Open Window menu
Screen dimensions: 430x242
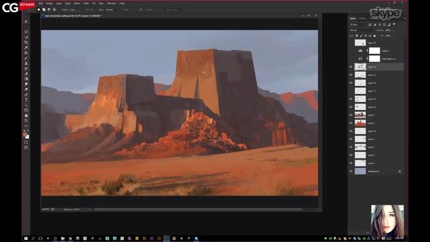tap(112, 3)
